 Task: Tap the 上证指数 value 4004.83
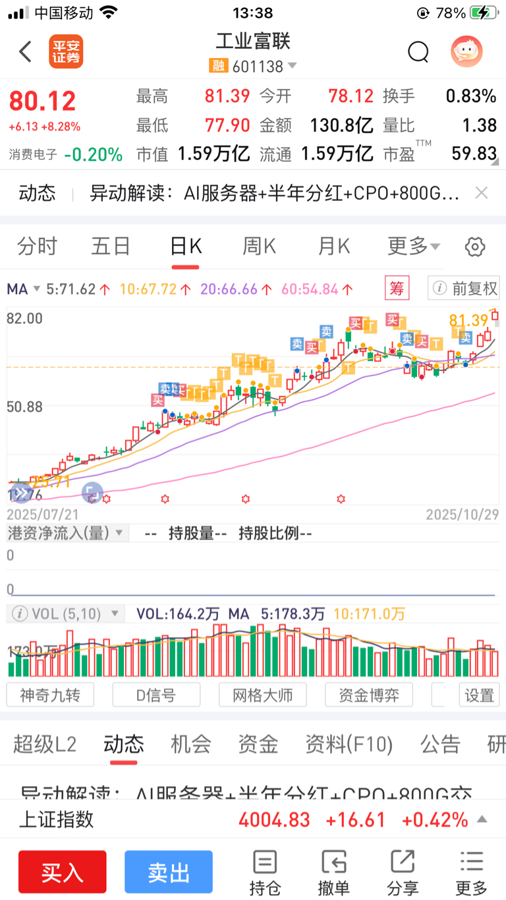pyautogui.click(x=274, y=820)
